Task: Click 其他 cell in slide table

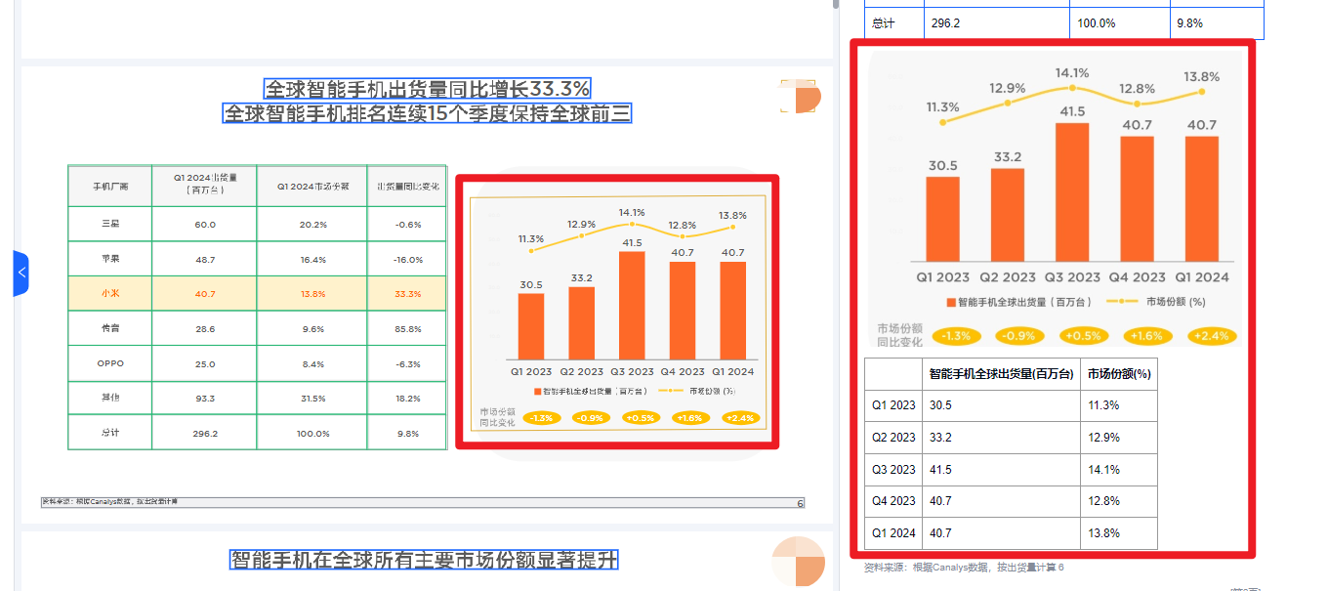Action: [110, 399]
